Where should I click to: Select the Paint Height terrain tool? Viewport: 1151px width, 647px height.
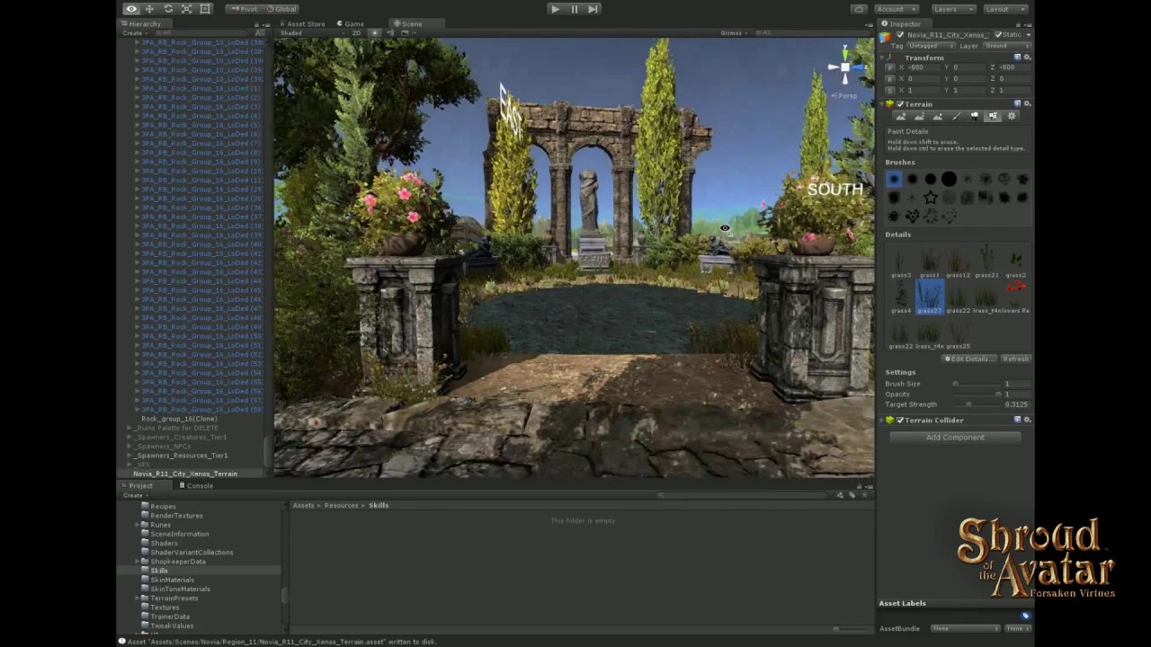919,117
